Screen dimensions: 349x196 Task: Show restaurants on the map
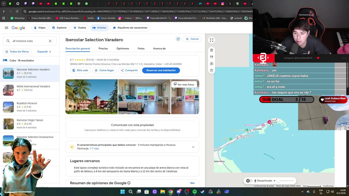tap(212, 57)
